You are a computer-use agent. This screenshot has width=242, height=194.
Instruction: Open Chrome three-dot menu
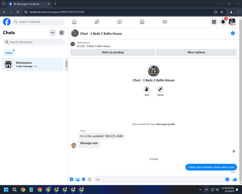(x=238, y=12)
